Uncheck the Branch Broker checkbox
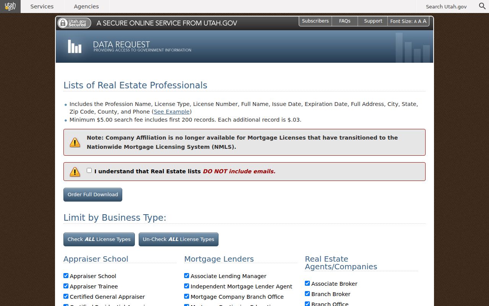The image size is (489, 306). pos(307,294)
